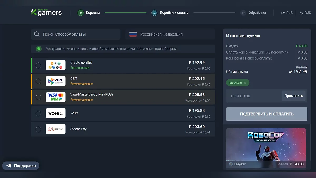Select the СБП payment radio button
Screen dimensions: 316x178
point(38,81)
